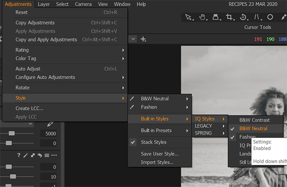This screenshot has height=187, width=287.
Task: Select the circle spot removal tool
Action: pos(270,17)
